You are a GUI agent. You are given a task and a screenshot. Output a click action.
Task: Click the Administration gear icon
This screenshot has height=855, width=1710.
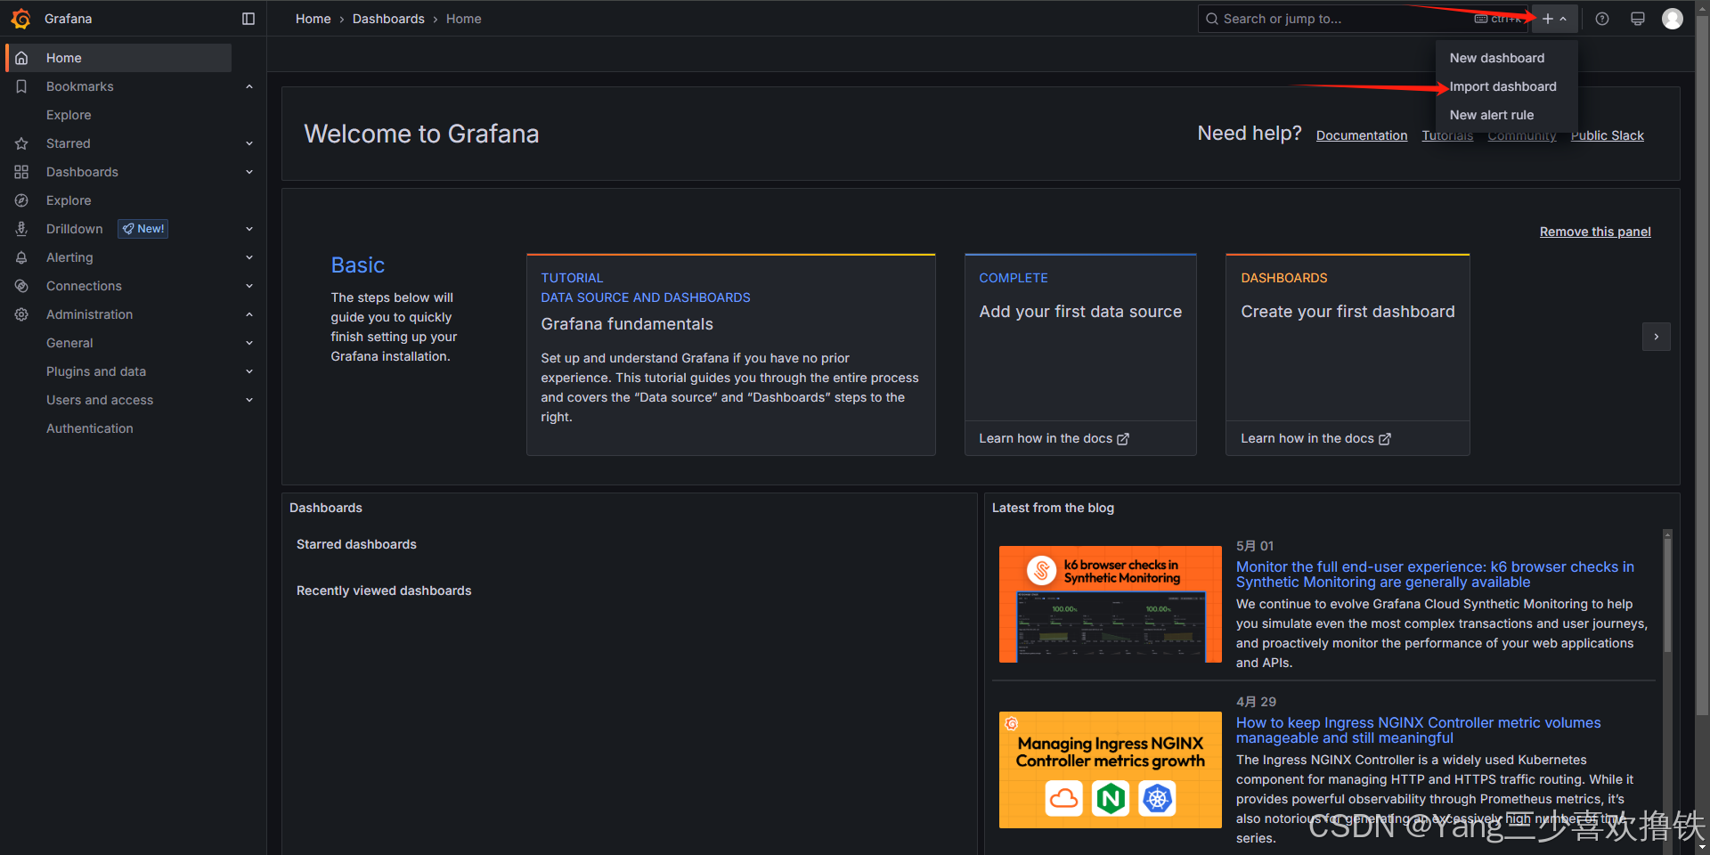(21, 314)
